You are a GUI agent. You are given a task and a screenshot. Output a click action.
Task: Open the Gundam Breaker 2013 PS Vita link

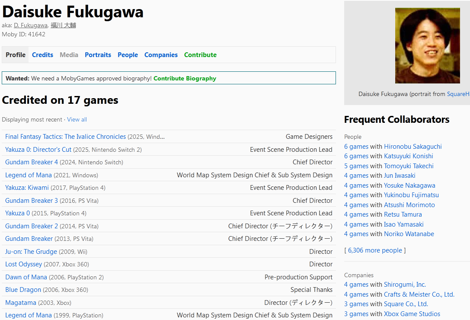coord(29,238)
